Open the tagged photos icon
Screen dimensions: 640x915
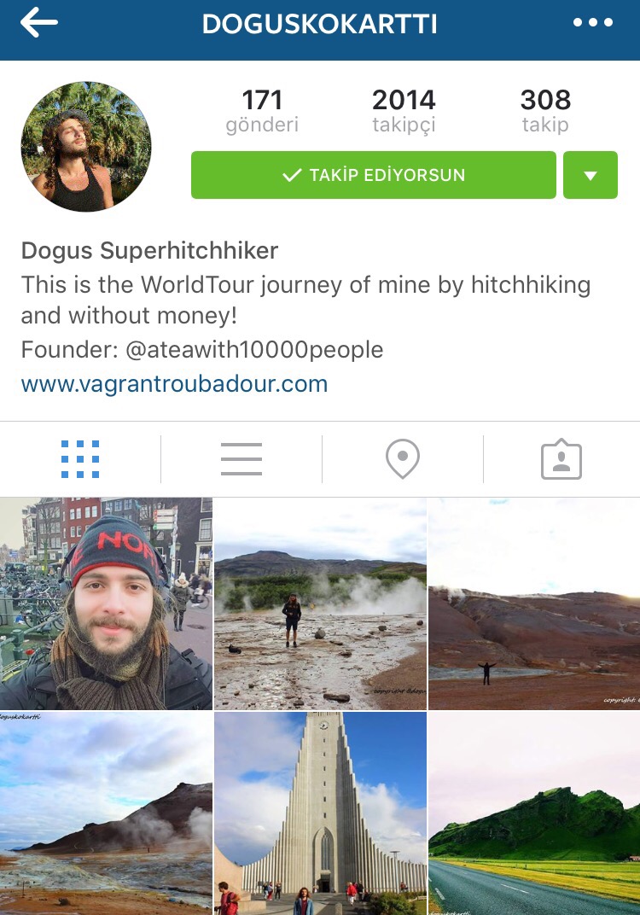pyautogui.click(x=561, y=459)
